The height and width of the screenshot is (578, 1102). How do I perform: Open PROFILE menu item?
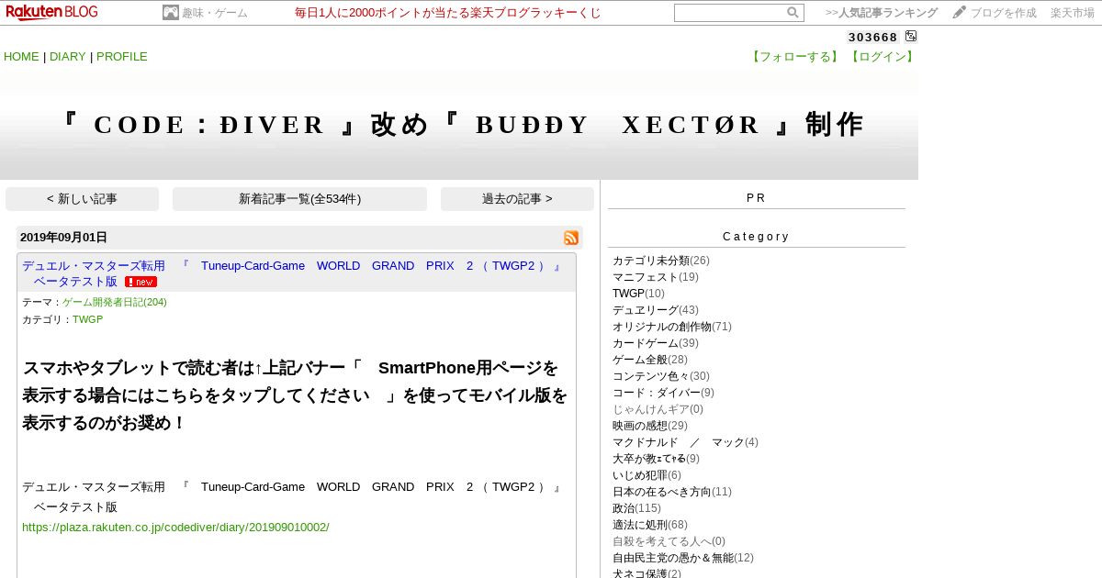click(122, 57)
